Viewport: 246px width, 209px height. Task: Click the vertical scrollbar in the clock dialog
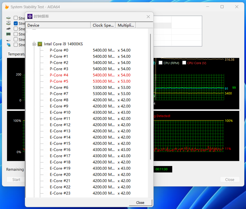coord(150,97)
